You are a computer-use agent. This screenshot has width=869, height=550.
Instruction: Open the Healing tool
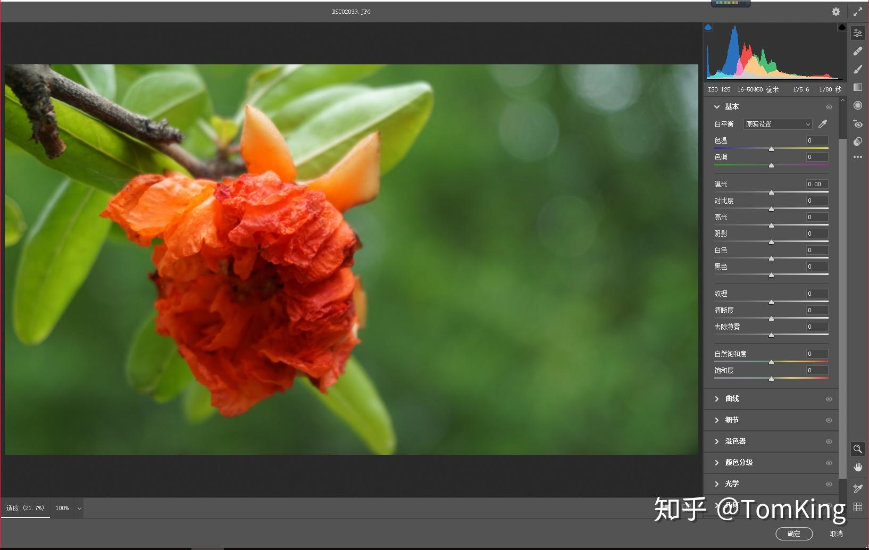pos(858,51)
